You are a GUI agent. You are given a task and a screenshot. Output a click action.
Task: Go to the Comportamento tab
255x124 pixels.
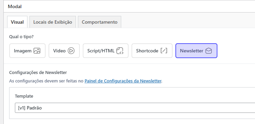100,22
